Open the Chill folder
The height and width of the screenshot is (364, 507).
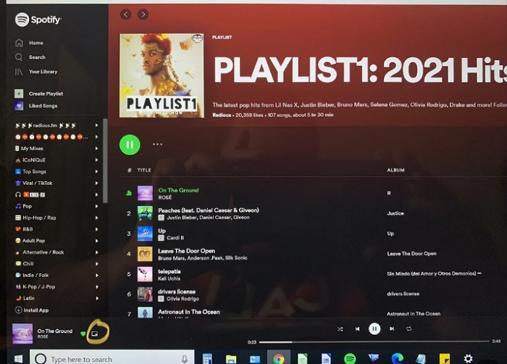(28, 264)
